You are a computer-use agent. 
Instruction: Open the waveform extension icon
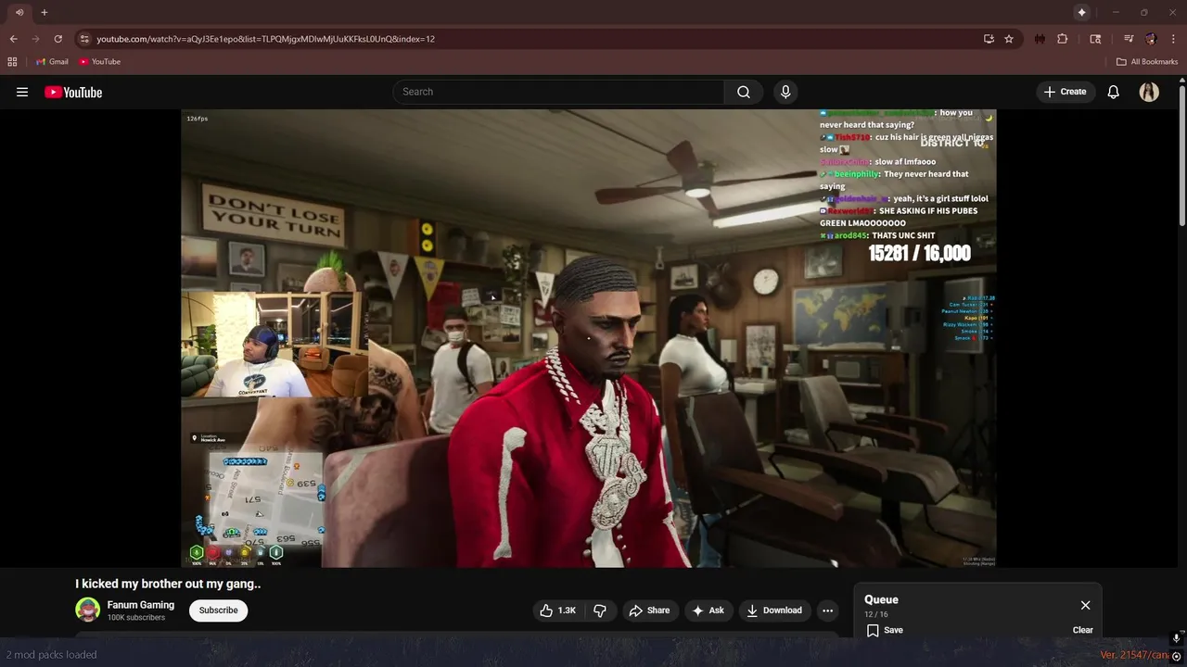click(1040, 39)
